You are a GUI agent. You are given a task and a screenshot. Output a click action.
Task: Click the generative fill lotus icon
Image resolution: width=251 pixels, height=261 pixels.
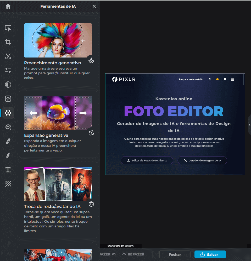(91, 60)
